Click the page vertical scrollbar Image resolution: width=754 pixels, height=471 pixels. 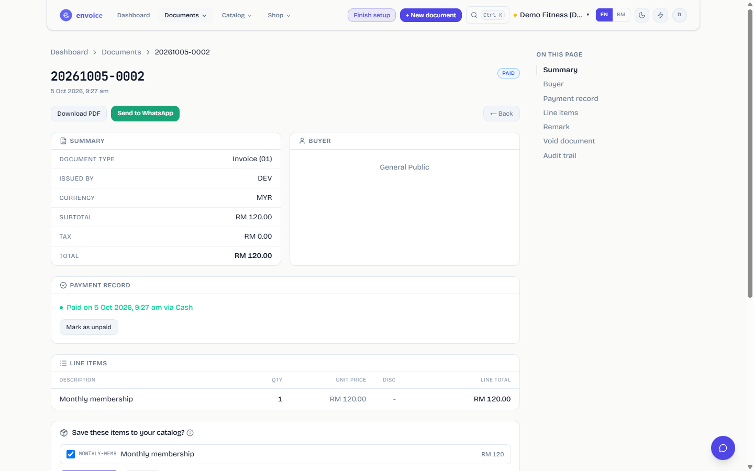(x=750, y=153)
